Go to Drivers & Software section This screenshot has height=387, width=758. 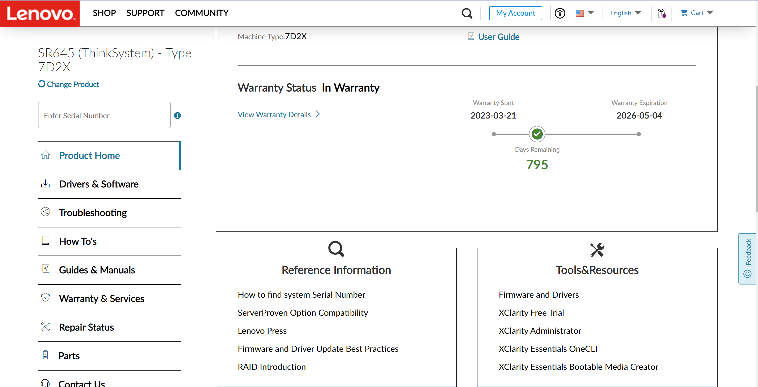click(109, 184)
